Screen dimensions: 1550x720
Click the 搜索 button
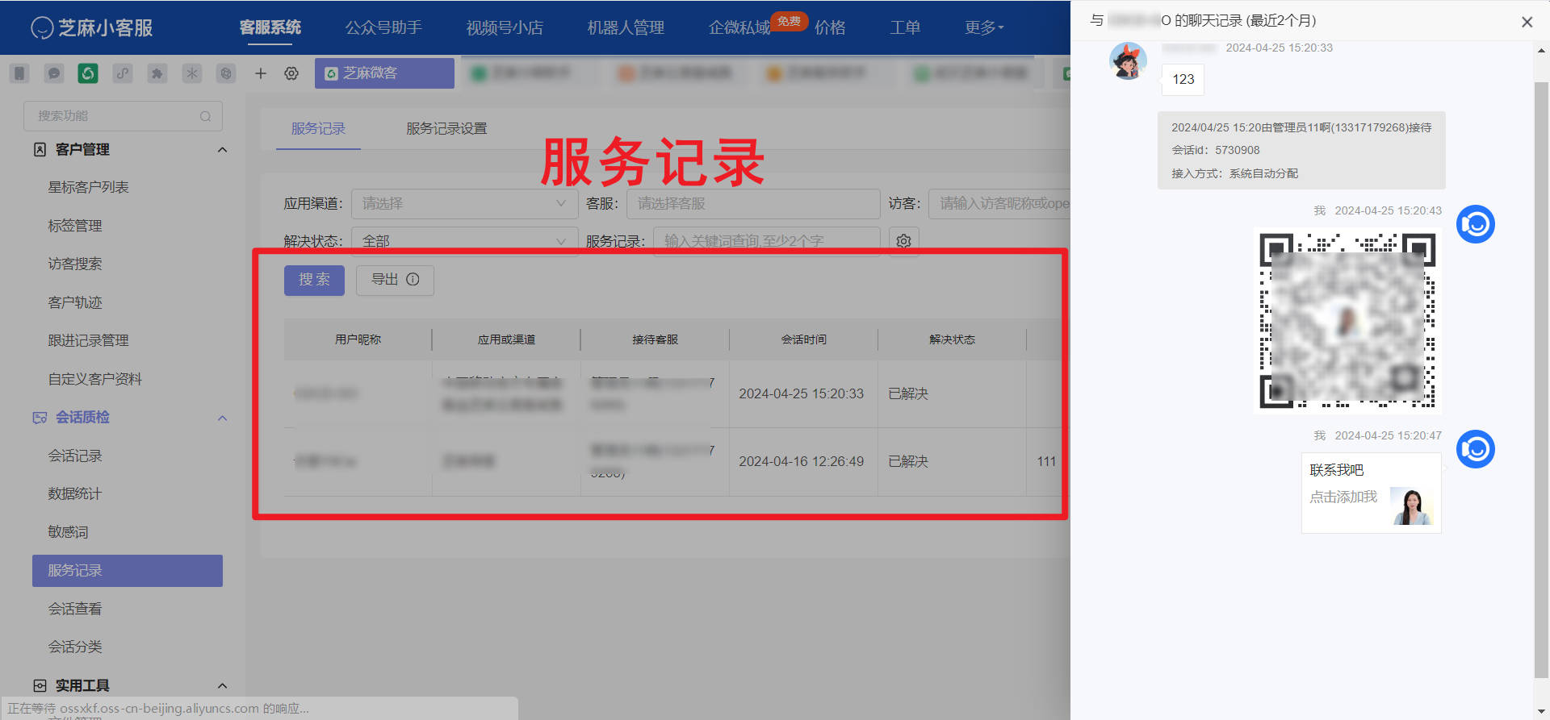[314, 280]
